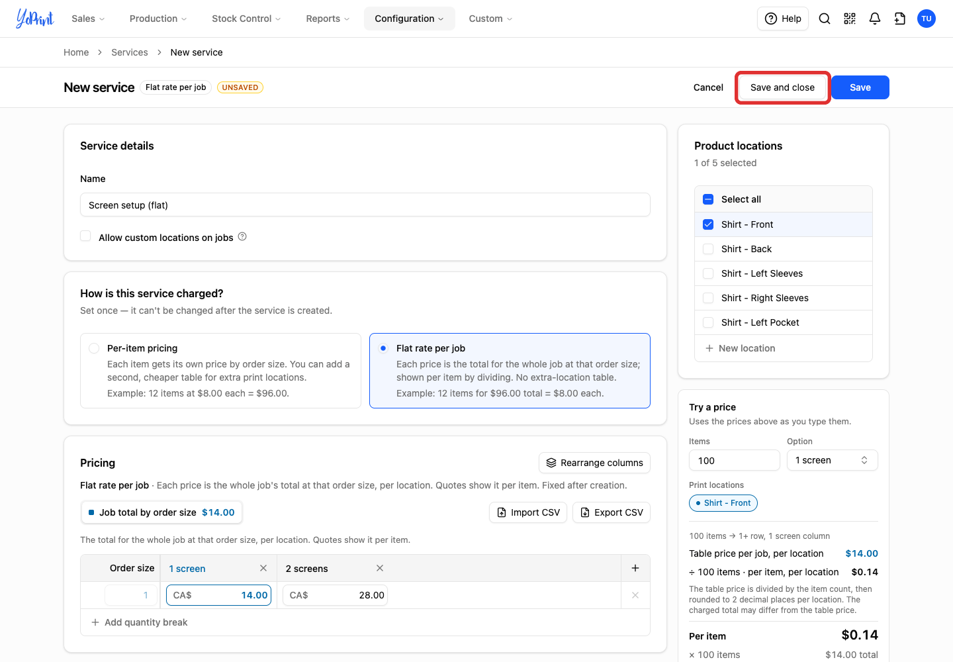Click the Items input in Try a price
The image size is (953, 662).
[x=735, y=460]
